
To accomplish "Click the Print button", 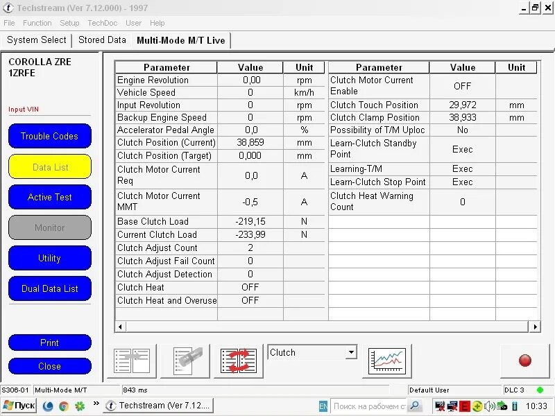I will coord(49,343).
